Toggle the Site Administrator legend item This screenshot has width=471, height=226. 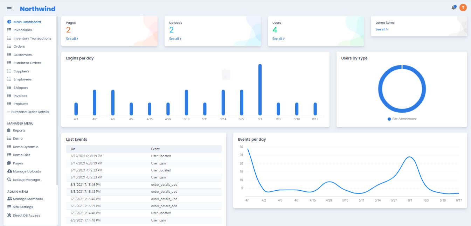pos(402,119)
